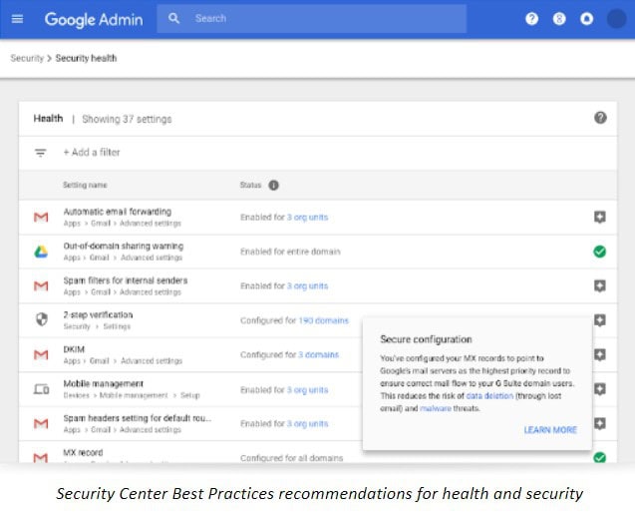The height and width of the screenshot is (513, 635).
Task: Click Setup path under Mobile management
Action: pos(190,395)
